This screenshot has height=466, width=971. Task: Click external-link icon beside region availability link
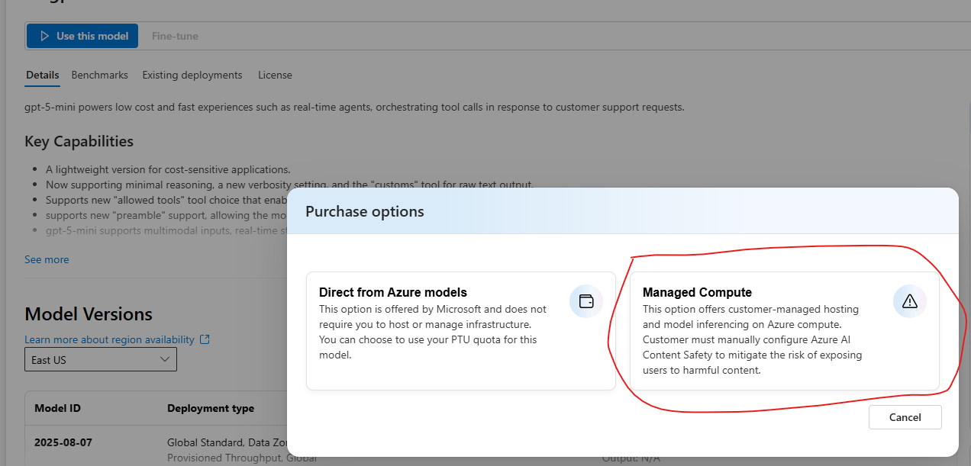point(204,339)
